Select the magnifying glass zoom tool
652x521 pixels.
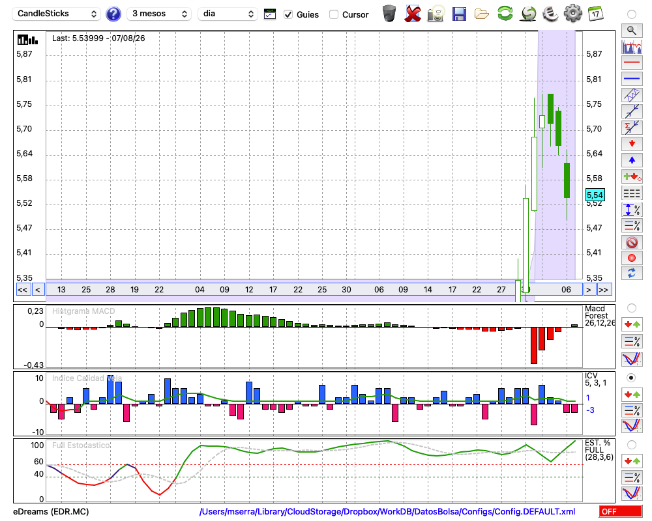pyautogui.click(x=632, y=31)
